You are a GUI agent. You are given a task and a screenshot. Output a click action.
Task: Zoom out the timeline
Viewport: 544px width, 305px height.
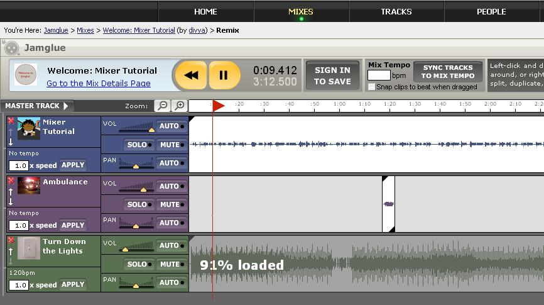point(162,106)
